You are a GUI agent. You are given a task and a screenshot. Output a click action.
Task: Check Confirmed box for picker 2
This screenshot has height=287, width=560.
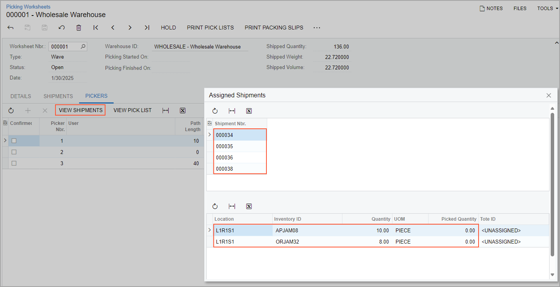pyautogui.click(x=14, y=152)
